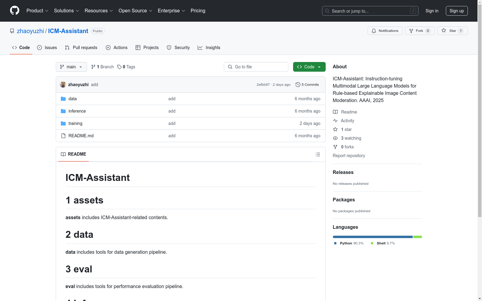The width and height of the screenshot is (482, 301).
Task: Open the Issues tab
Action: 47,48
